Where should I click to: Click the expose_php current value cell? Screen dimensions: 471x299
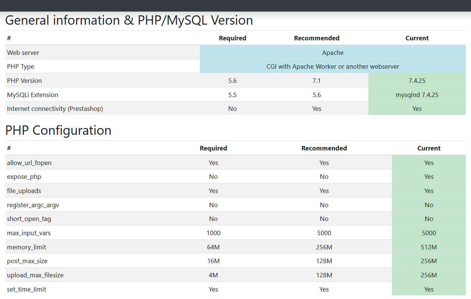pyautogui.click(x=429, y=177)
